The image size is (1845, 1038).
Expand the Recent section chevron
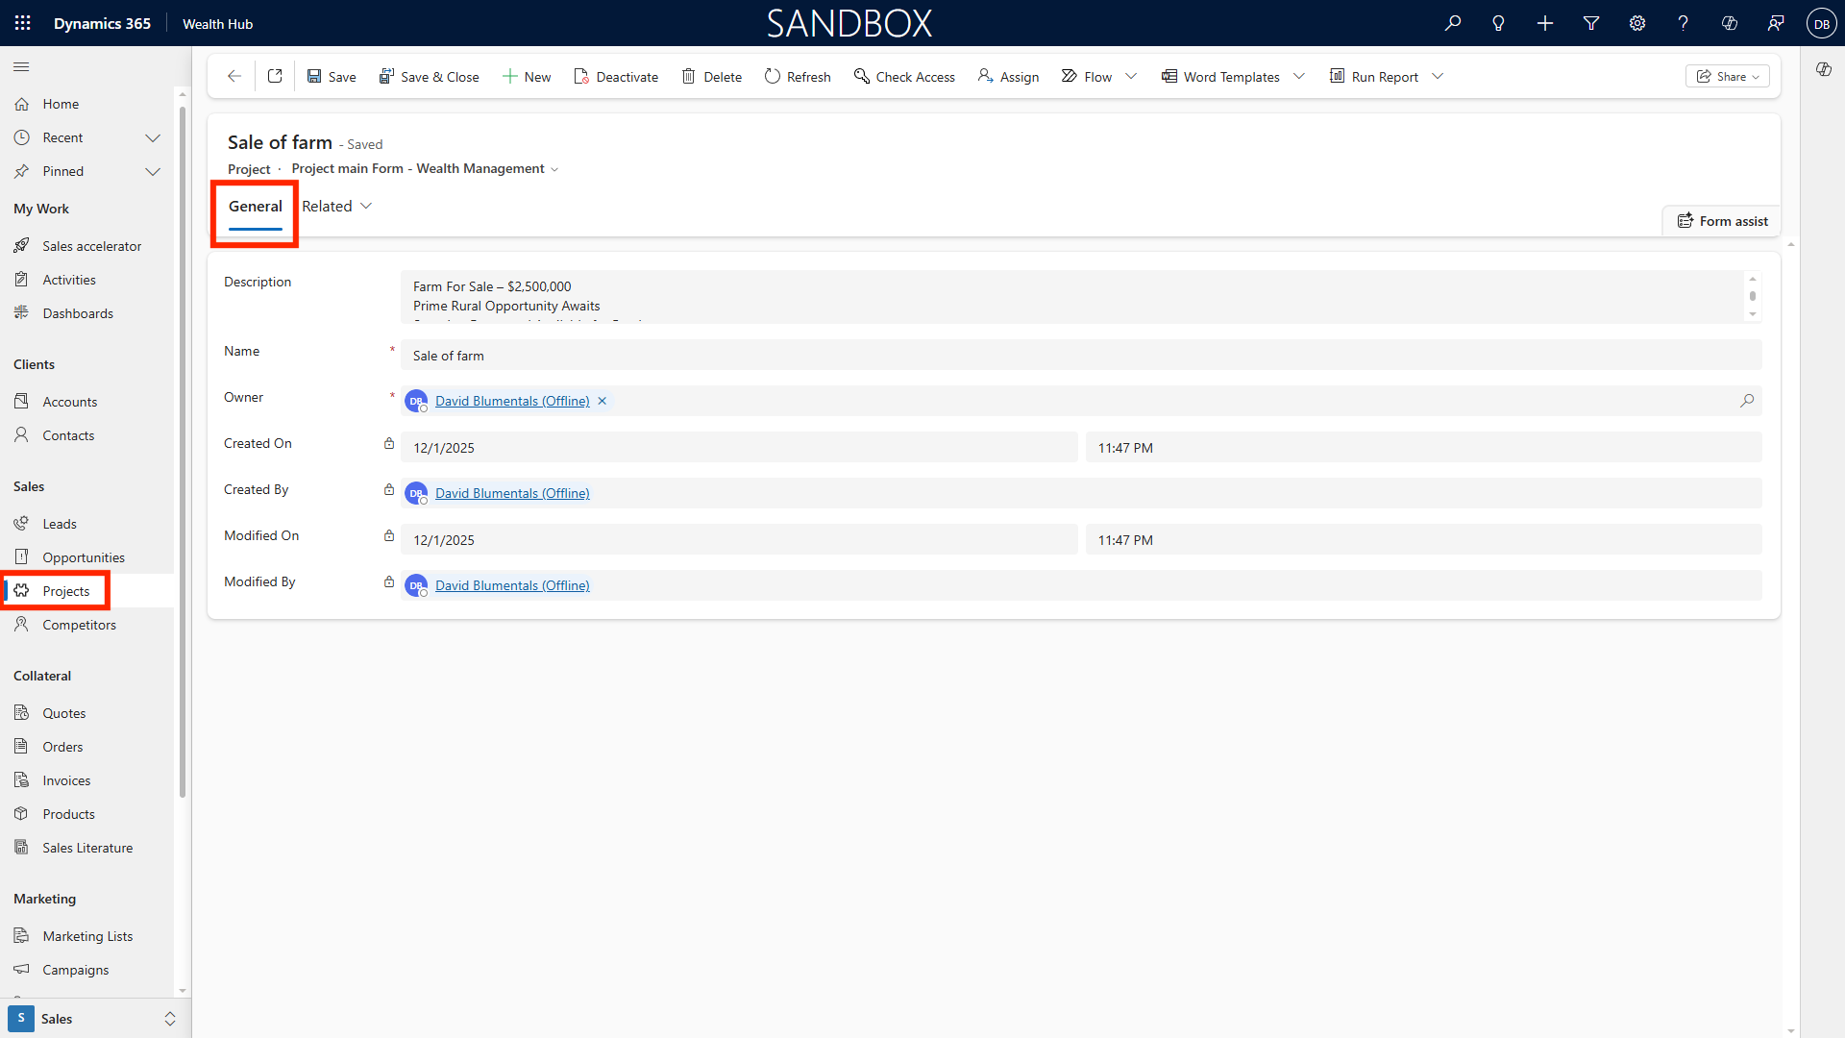coord(152,137)
